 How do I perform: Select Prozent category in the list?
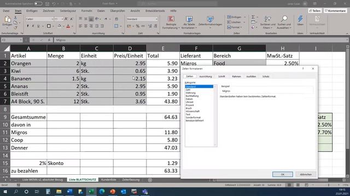click(x=190, y=105)
